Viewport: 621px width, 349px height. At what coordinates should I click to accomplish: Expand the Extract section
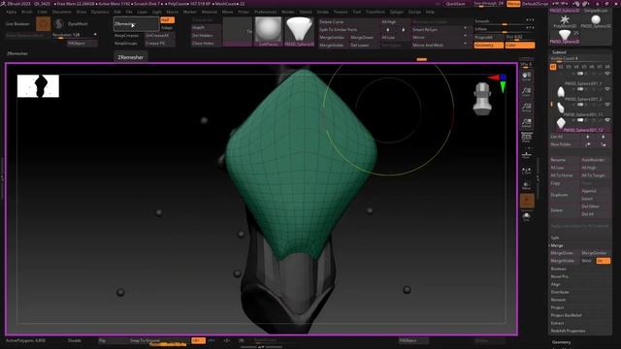[557, 323]
